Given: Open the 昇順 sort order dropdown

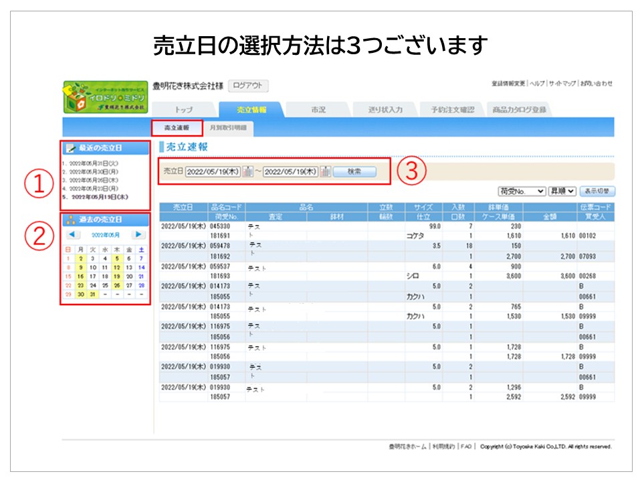Looking at the screenshot, I should pyautogui.click(x=562, y=191).
